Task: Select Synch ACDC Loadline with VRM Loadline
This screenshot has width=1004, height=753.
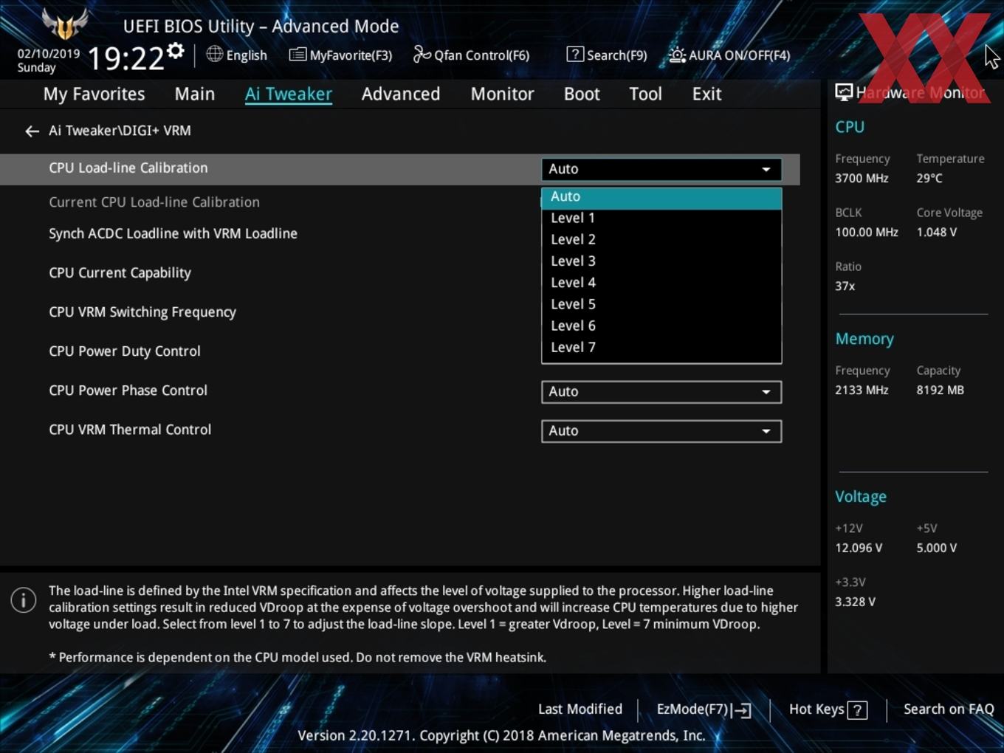Action: [x=173, y=234]
